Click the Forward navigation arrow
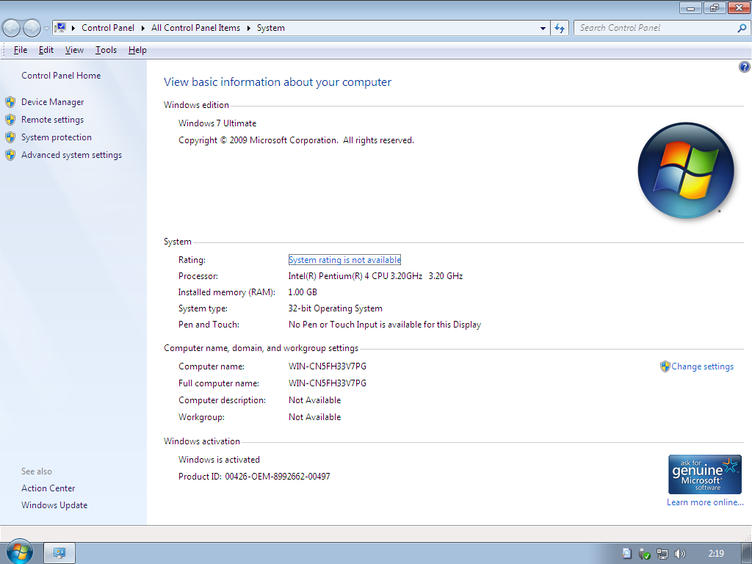This screenshot has width=752, height=564. [32, 29]
